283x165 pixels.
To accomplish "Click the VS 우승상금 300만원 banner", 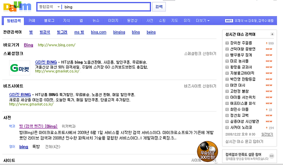I will click(208, 152).
